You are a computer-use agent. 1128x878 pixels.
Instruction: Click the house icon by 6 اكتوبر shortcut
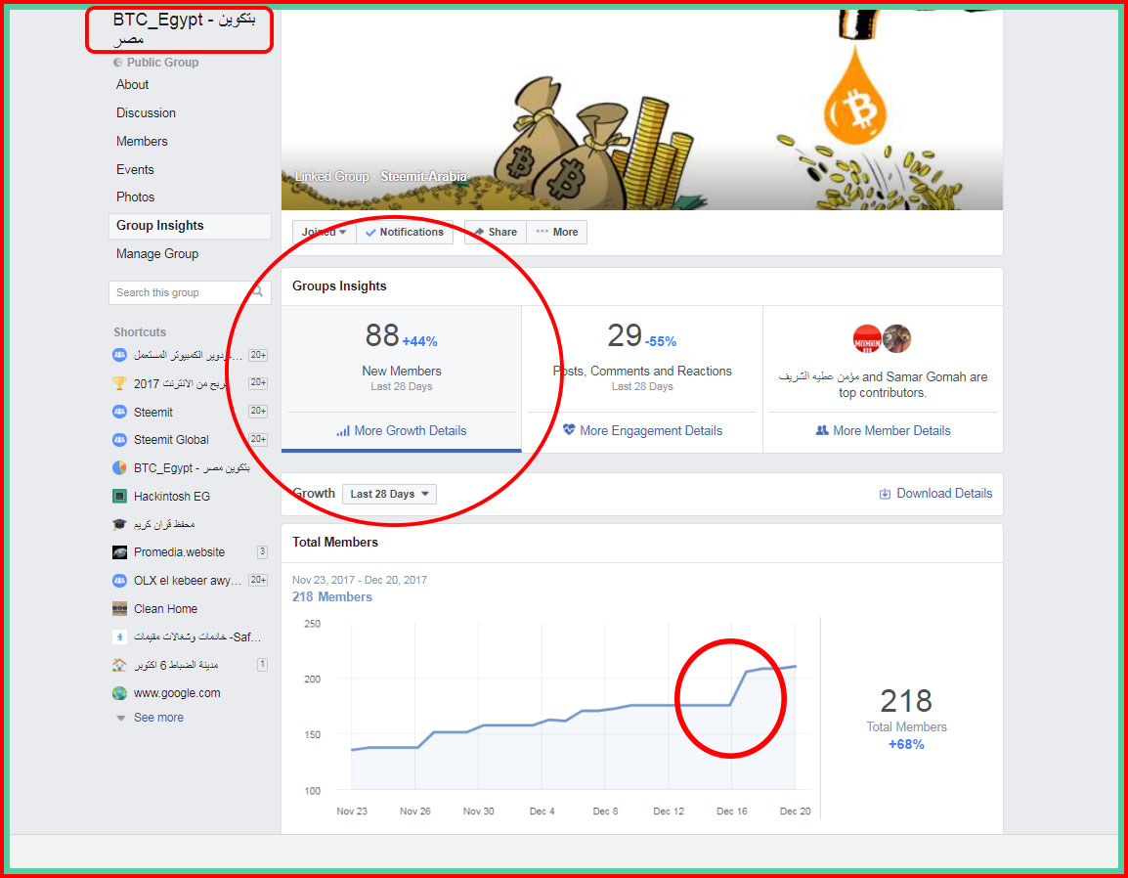(x=119, y=665)
